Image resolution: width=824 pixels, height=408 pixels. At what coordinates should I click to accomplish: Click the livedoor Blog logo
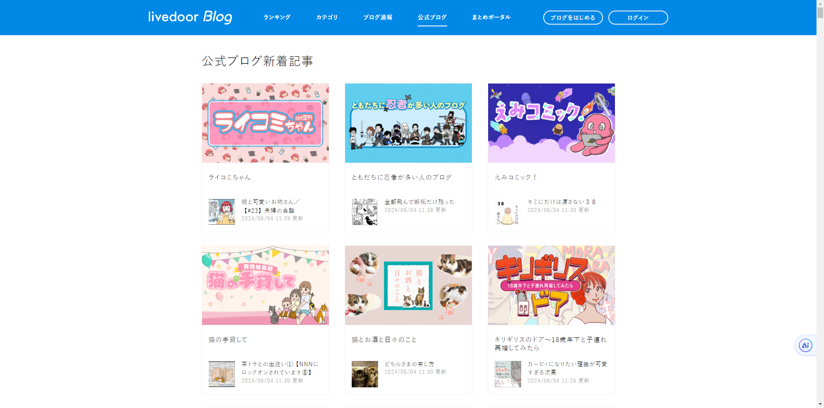coord(190,17)
